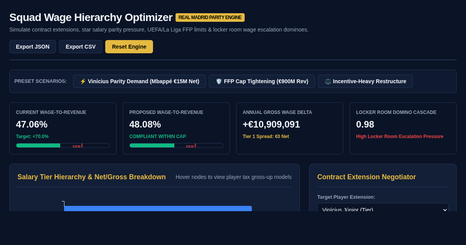Click the Tier 1 Spread: €0 Net text
Screen dimensions: 466x245
266,136
